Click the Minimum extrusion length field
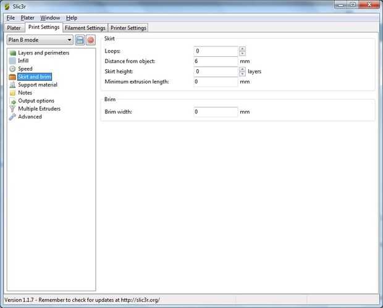 (216, 81)
